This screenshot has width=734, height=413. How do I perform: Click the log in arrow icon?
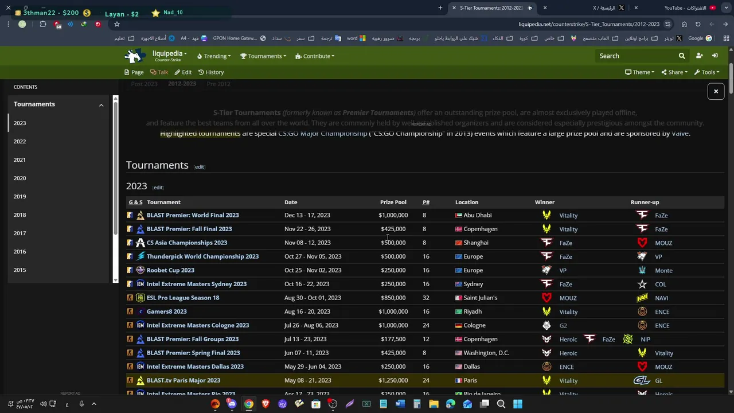point(715,56)
